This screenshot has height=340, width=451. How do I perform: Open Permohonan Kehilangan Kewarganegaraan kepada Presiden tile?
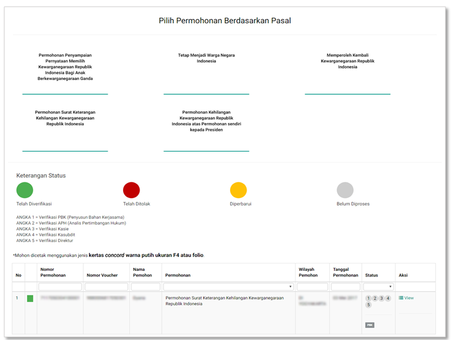[x=206, y=121]
